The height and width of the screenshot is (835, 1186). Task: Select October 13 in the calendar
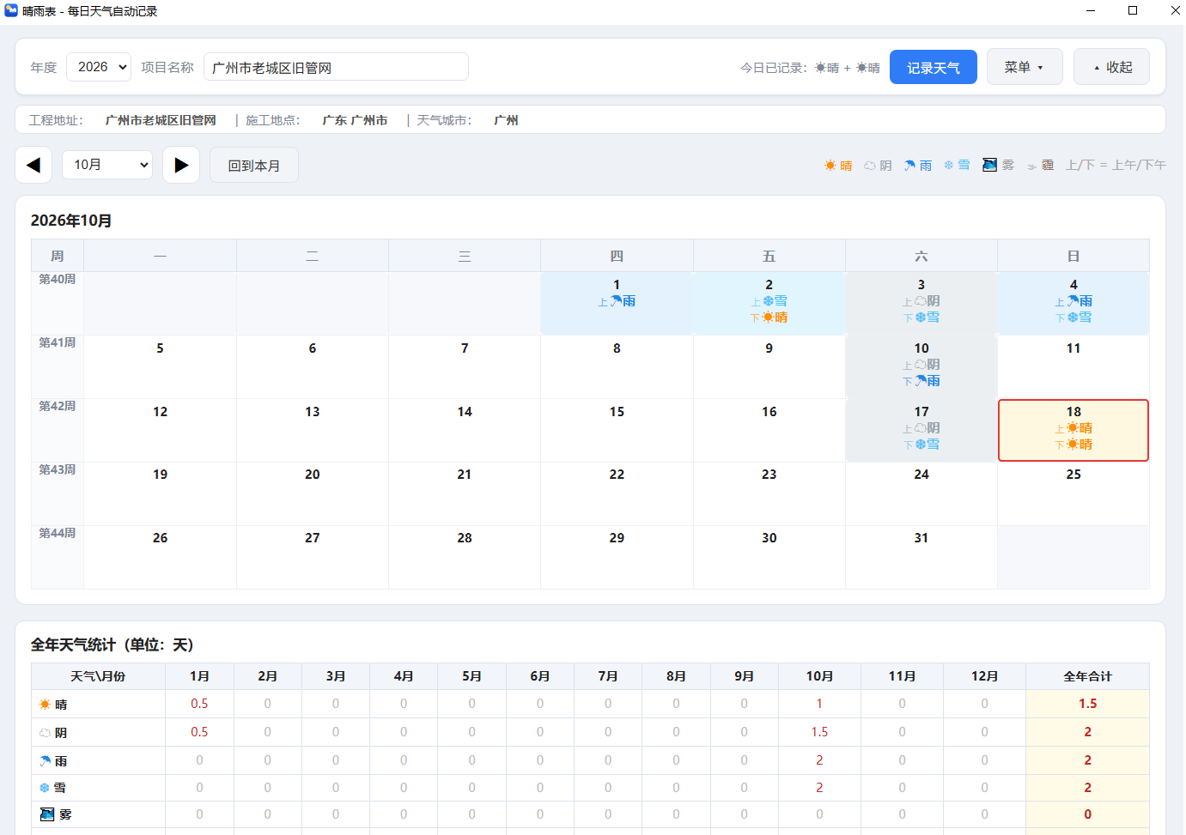pos(313,431)
